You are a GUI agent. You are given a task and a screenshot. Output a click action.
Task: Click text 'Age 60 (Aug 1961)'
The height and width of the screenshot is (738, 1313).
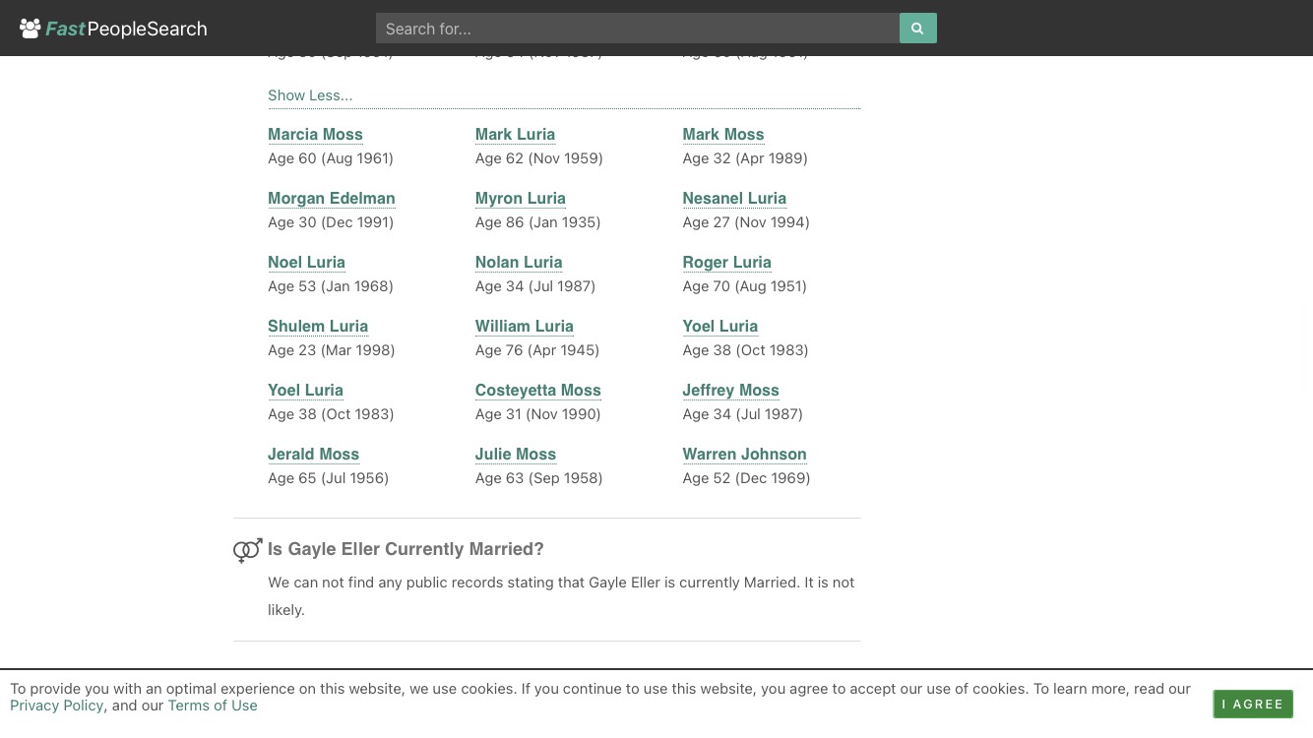[x=331, y=158]
